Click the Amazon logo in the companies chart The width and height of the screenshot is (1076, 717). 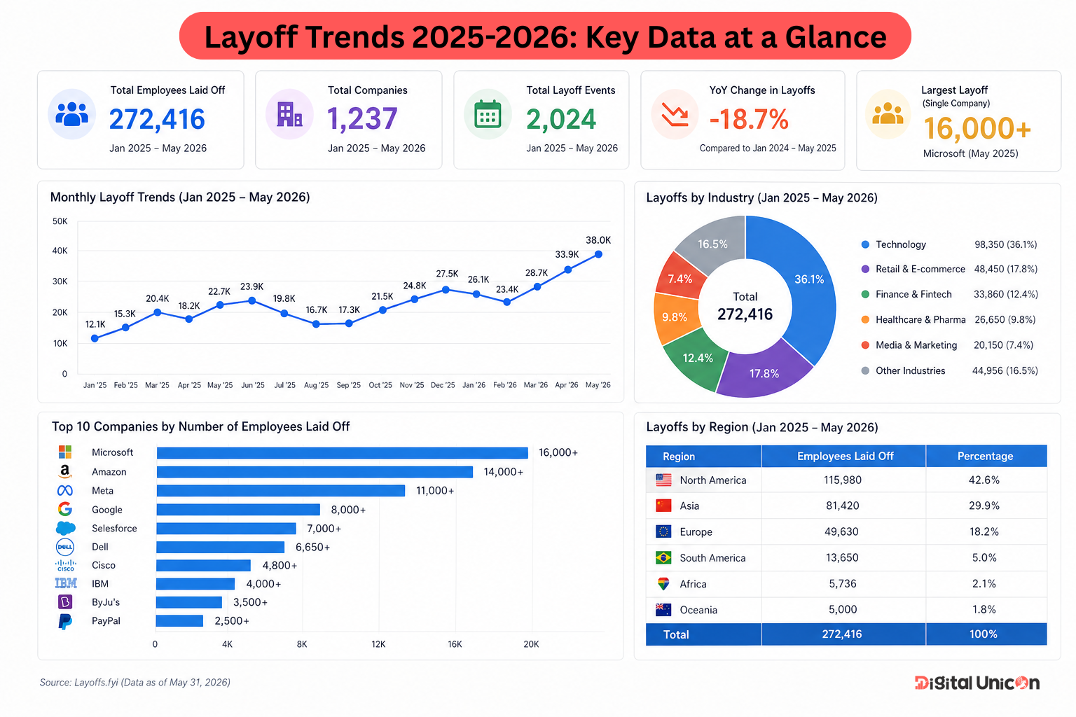click(x=65, y=472)
